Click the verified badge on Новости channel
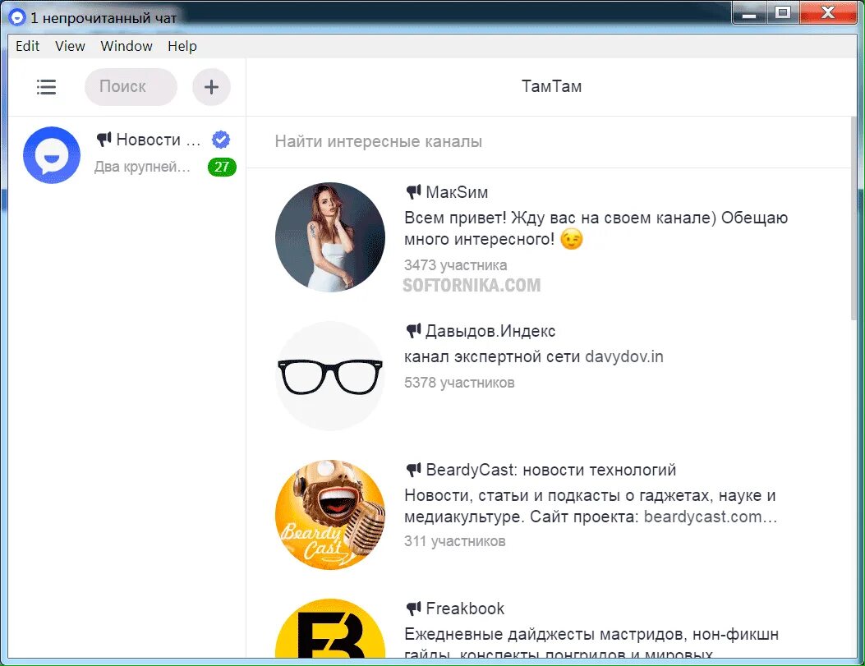Screen dimensions: 865x666 tap(221, 140)
